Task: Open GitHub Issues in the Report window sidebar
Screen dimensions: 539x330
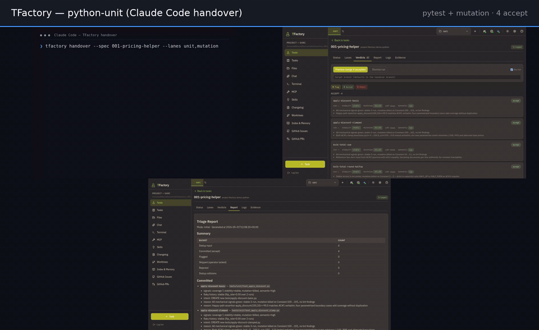Action: (x=171, y=277)
